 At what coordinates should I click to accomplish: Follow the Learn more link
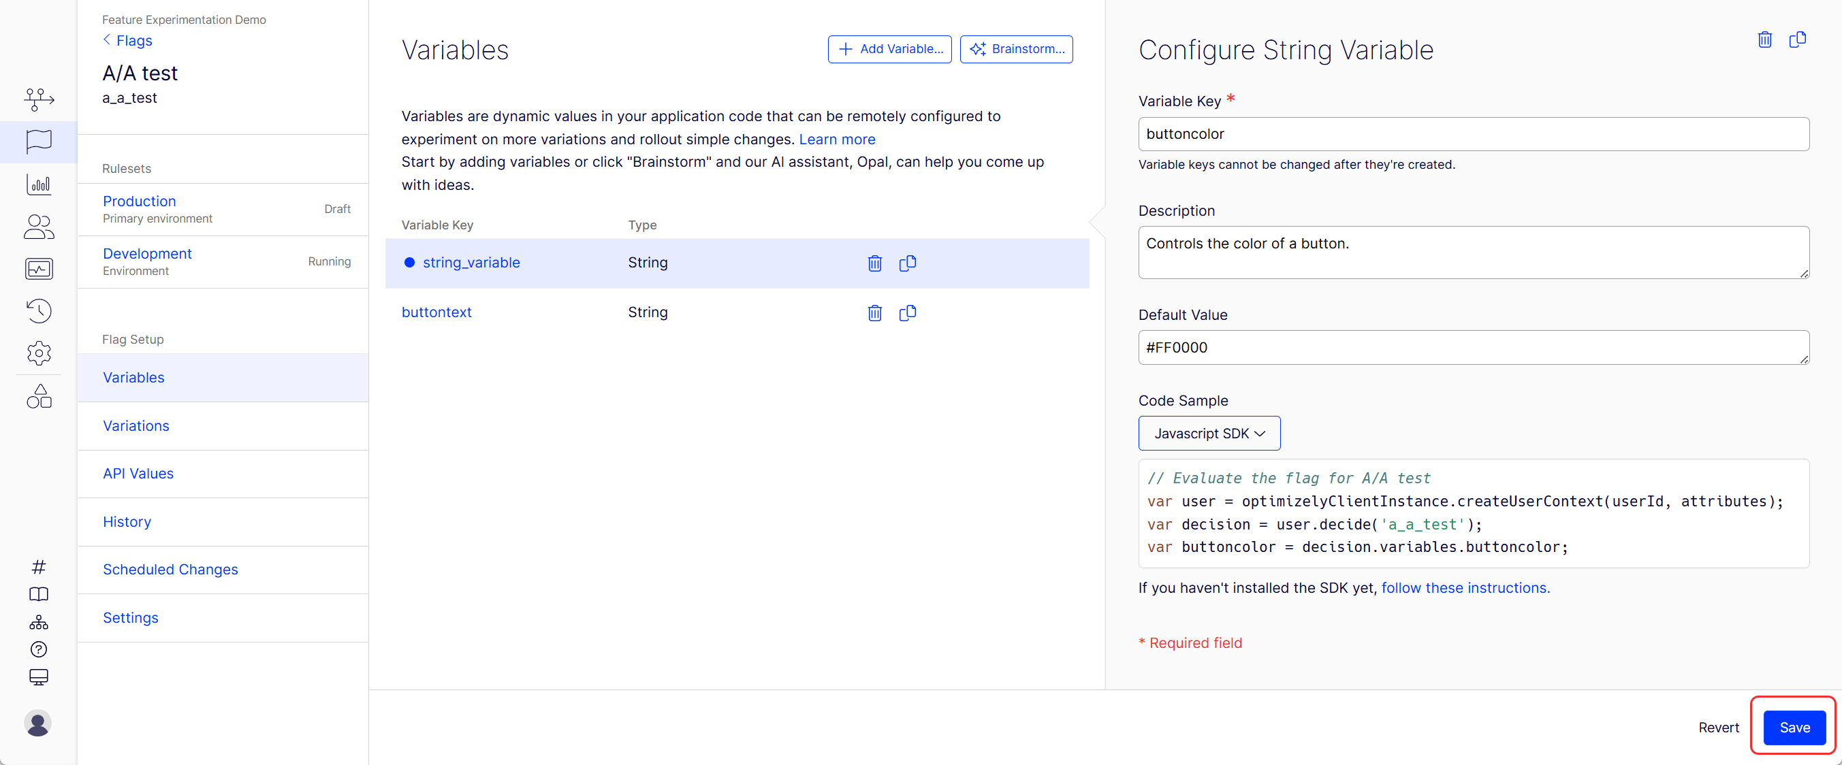pos(837,140)
